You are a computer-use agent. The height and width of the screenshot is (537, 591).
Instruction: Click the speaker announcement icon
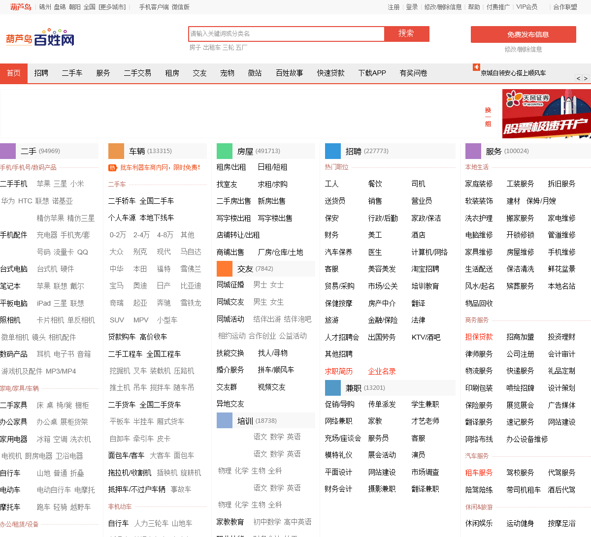point(476,67)
